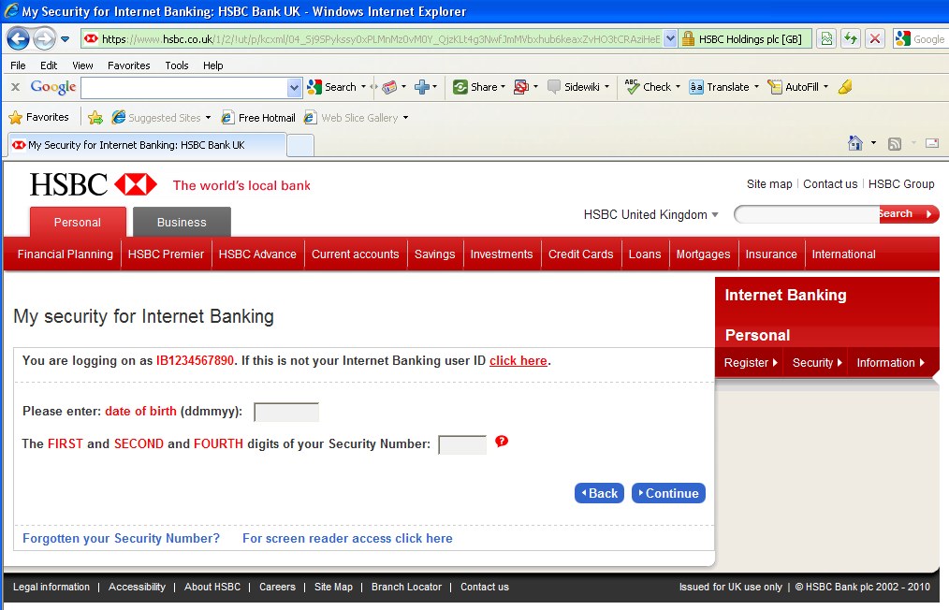Click the HSBC logo
The image size is (949, 610).
click(x=94, y=184)
